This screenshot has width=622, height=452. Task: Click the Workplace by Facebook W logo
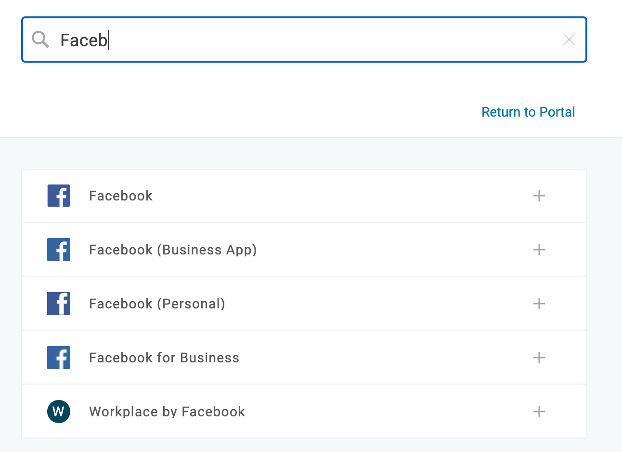pos(59,412)
